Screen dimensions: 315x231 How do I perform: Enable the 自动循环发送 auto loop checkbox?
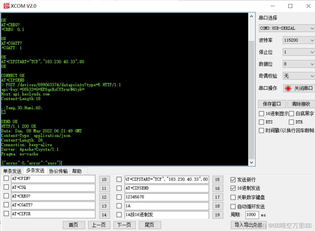point(233,206)
